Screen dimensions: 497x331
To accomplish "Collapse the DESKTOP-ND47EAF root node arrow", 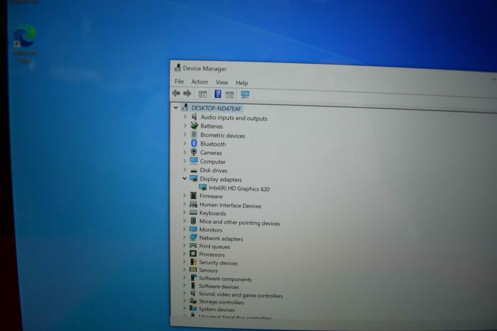I will point(175,108).
